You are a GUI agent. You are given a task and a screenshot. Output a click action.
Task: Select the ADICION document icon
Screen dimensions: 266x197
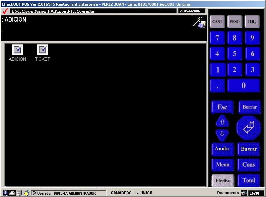pyautogui.click(x=17, y=50)
